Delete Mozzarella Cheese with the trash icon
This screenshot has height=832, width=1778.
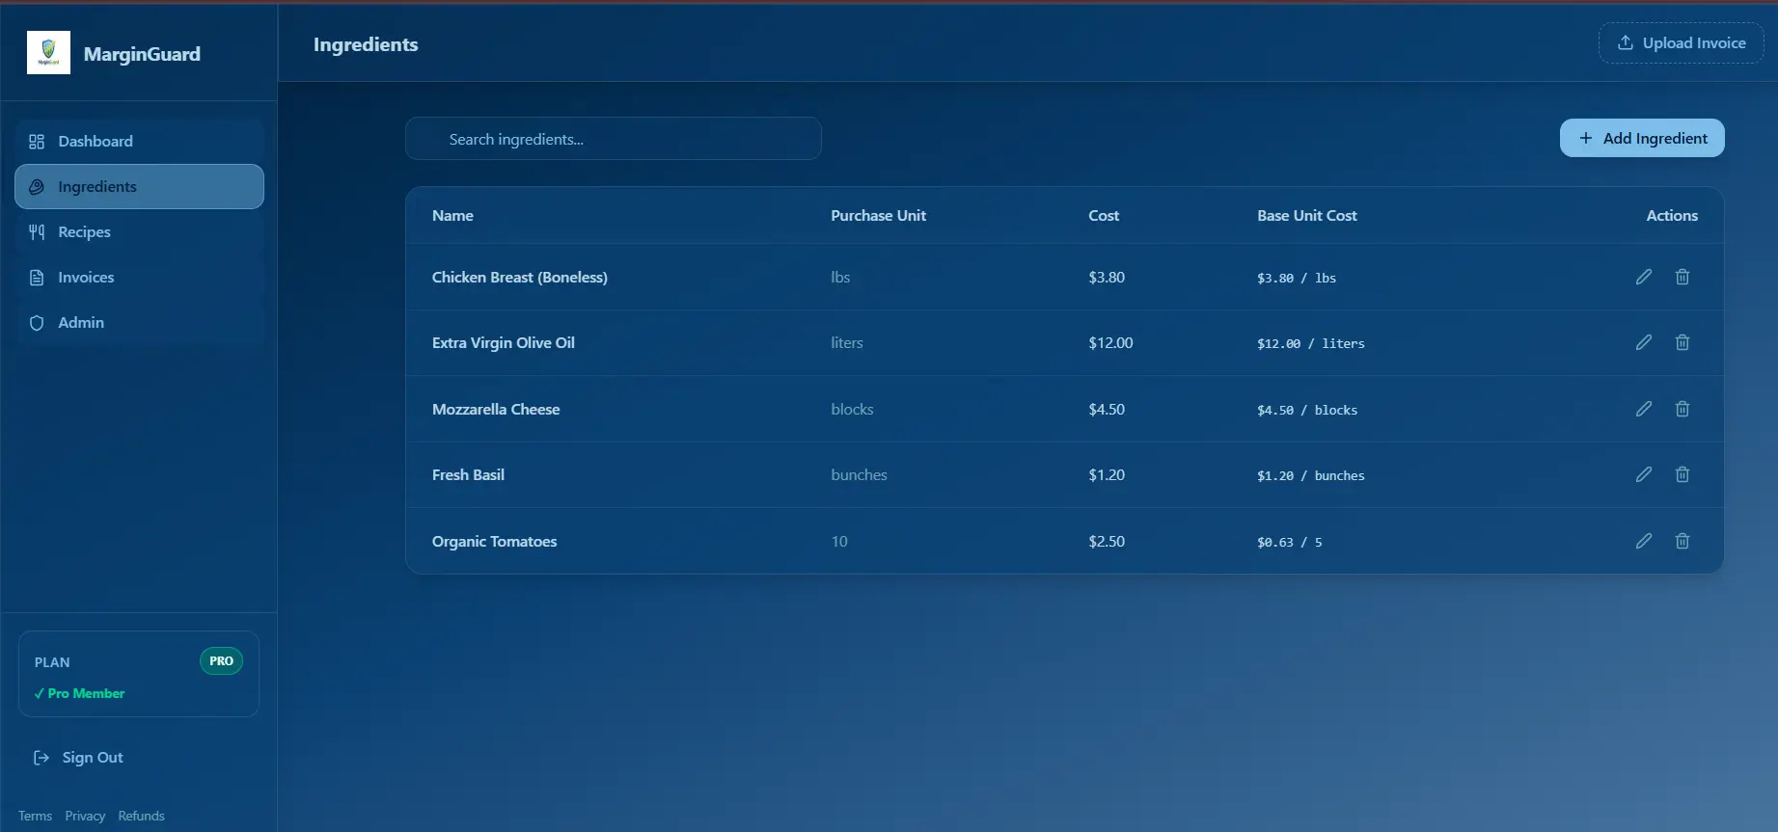pyautogui.click(x=1682, y=409)
